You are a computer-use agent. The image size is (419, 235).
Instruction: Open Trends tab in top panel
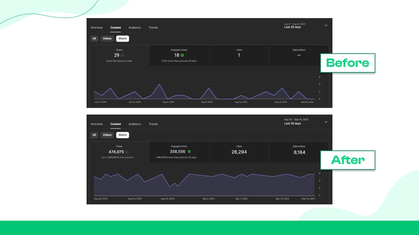[153, 27]
